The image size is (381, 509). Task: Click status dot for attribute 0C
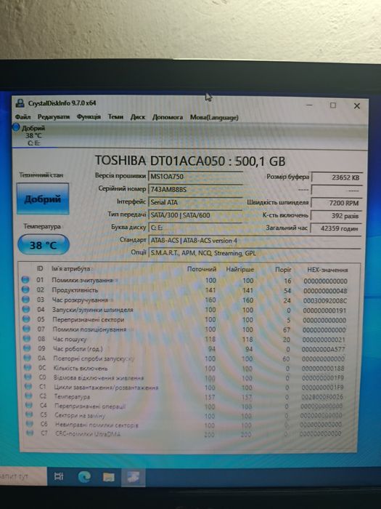(28, 367)
